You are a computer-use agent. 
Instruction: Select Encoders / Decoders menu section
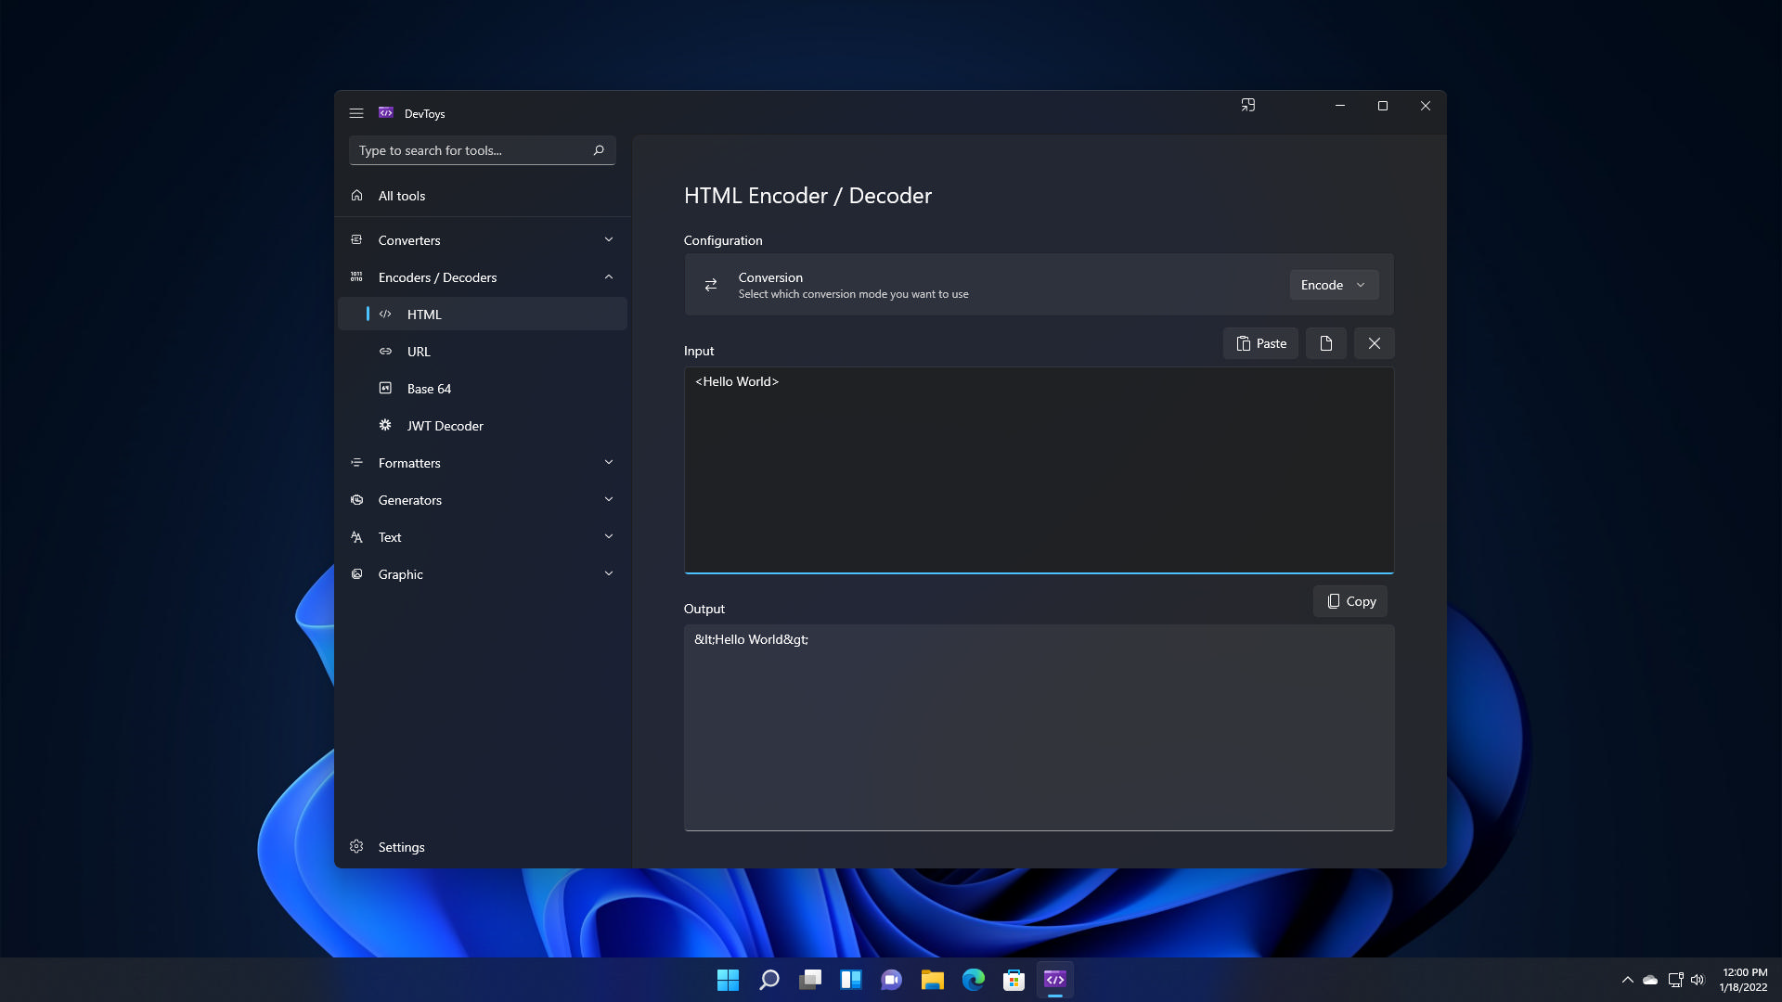[x=483, y=276]
